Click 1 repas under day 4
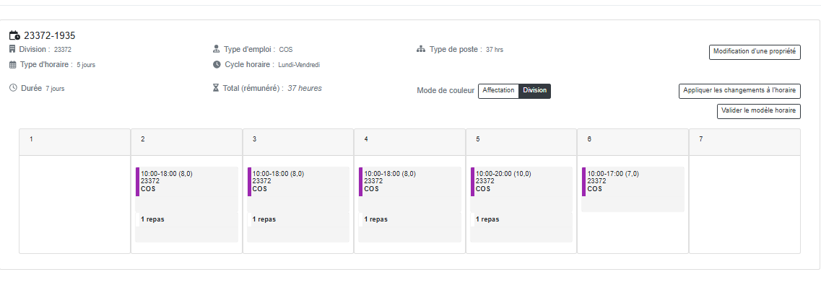 [x=375, y=219]
